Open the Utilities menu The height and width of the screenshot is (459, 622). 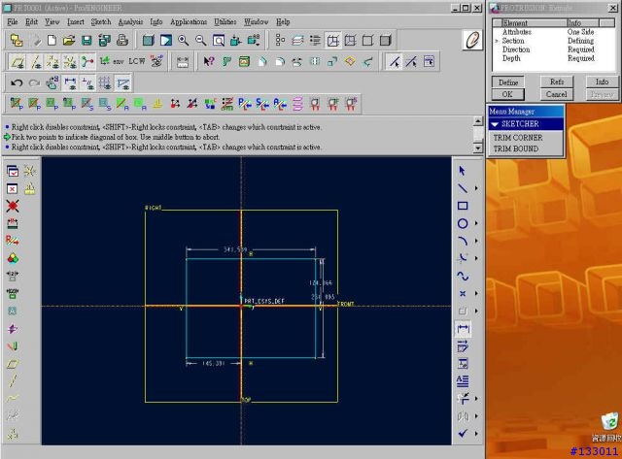pos(225,21)
